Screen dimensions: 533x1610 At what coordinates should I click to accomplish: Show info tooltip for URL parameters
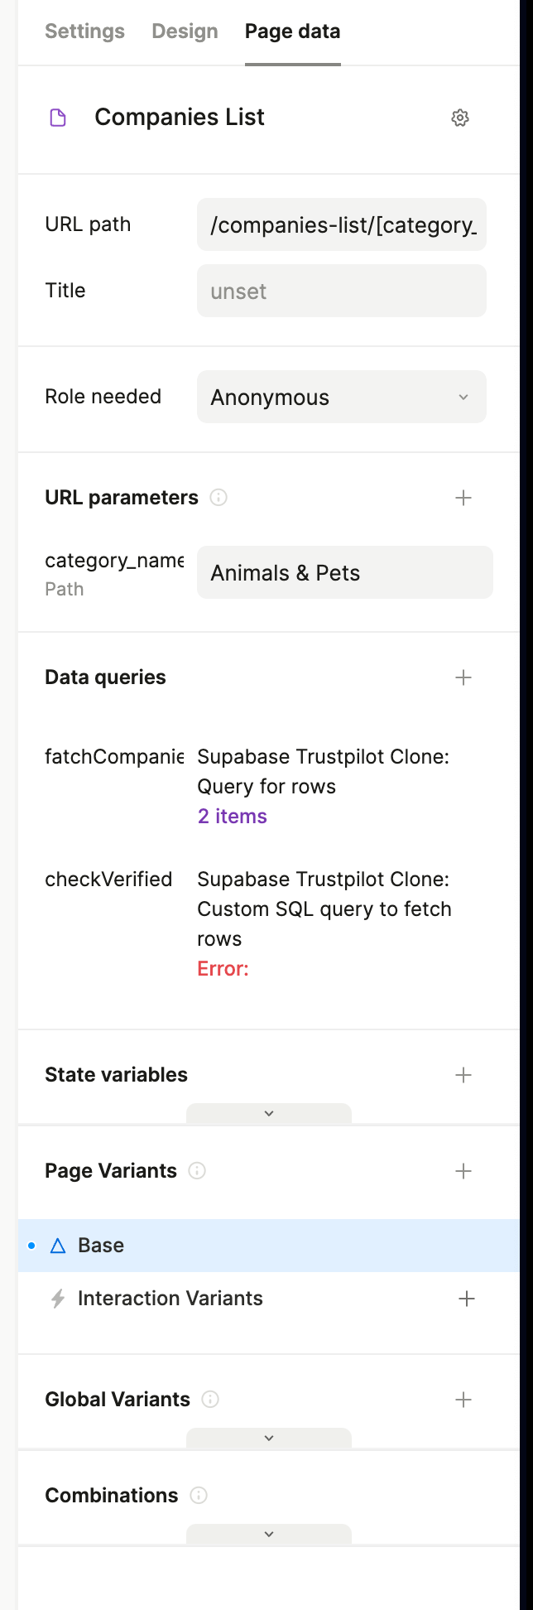click(218, 498)
